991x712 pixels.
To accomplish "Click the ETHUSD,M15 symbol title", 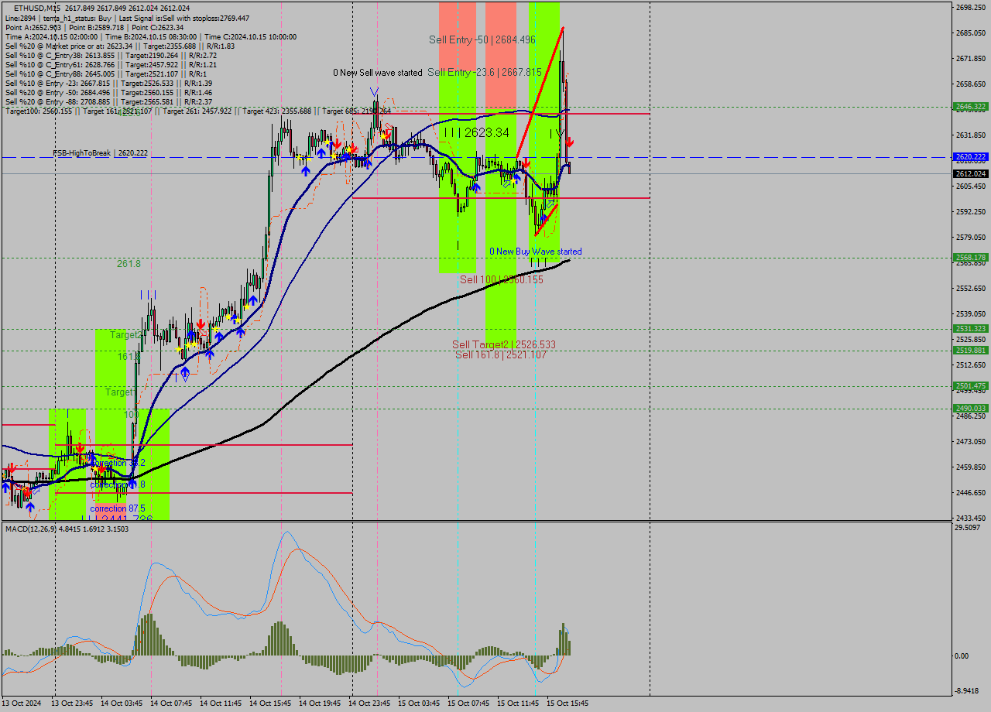I will click(x=38, y=8).
